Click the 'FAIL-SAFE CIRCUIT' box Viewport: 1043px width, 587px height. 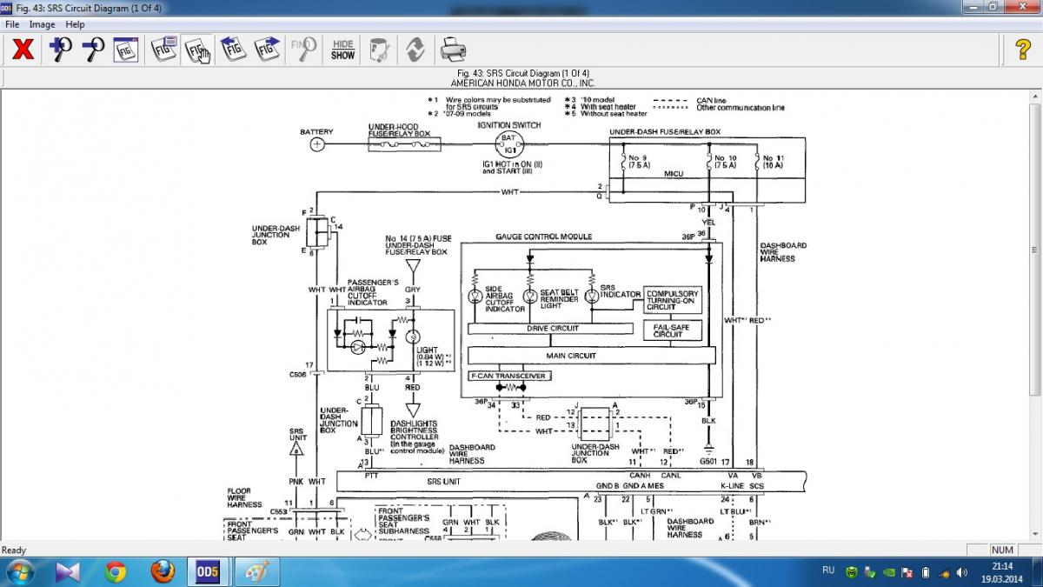tap(672, 330)
